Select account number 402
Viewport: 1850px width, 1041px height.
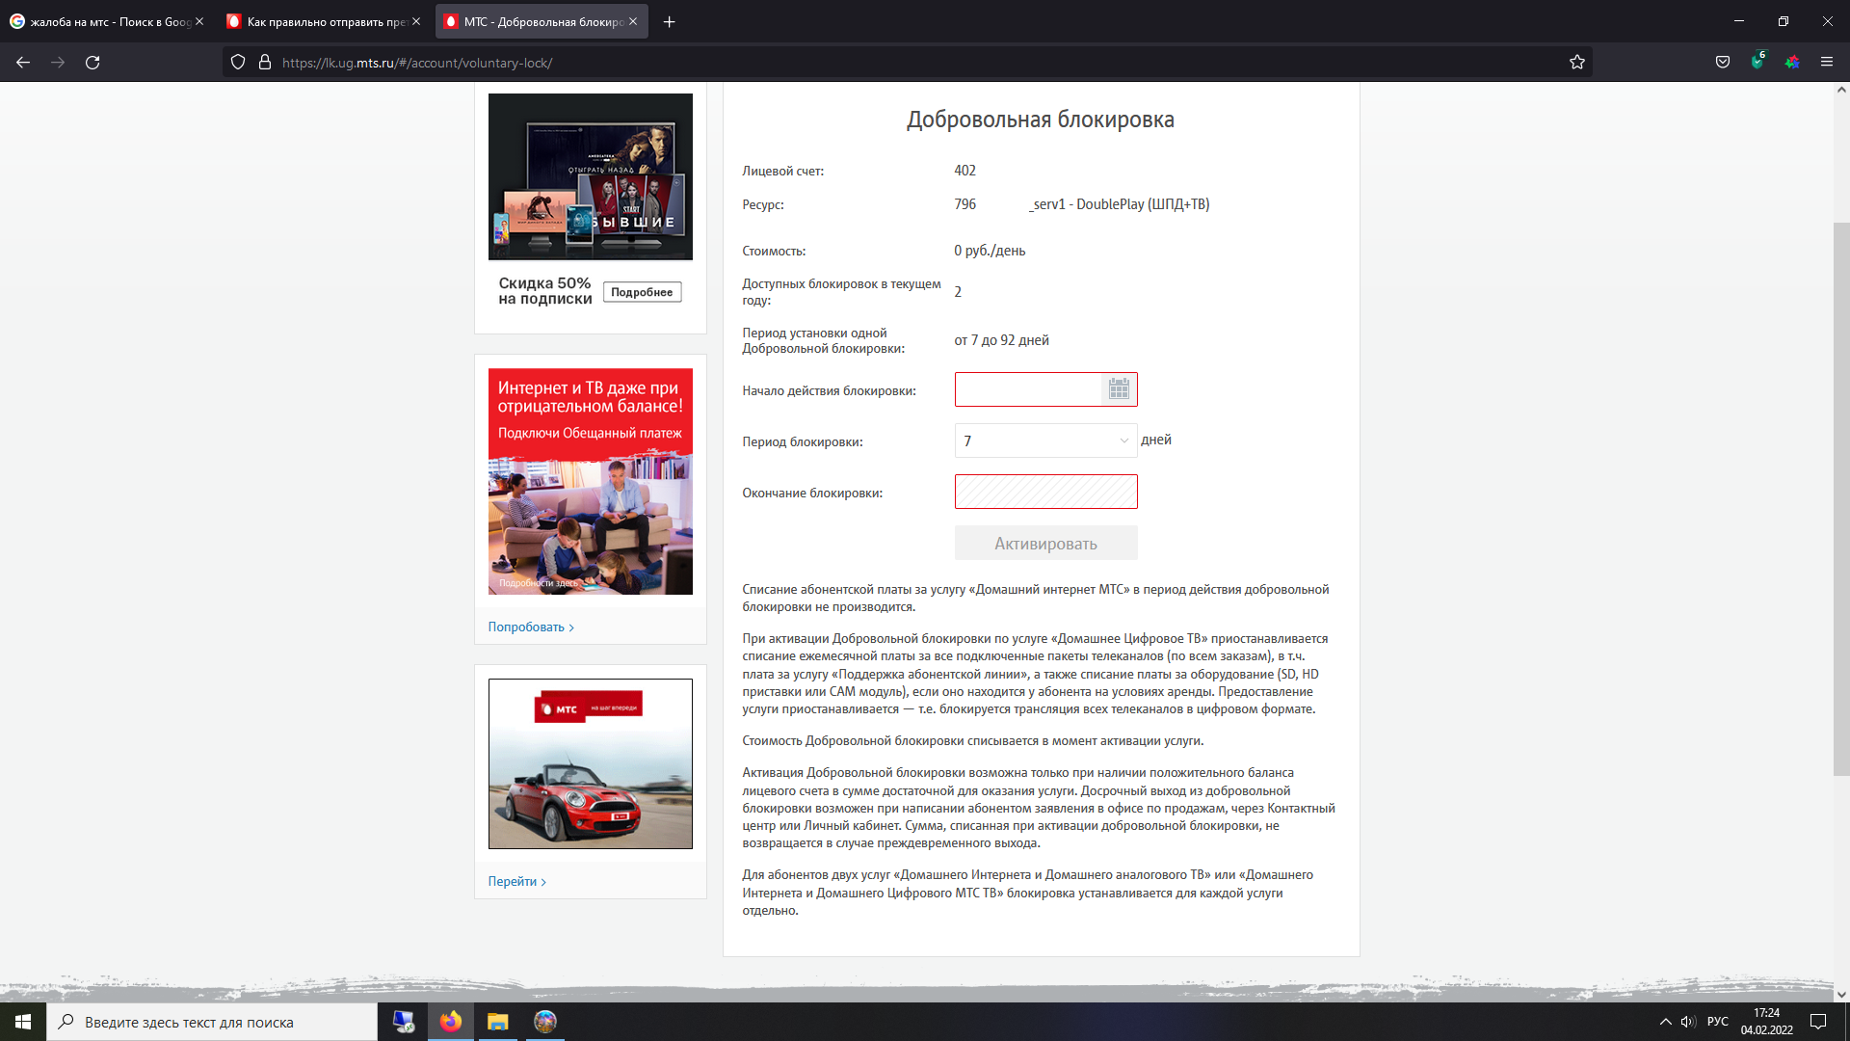pos(965,171)
